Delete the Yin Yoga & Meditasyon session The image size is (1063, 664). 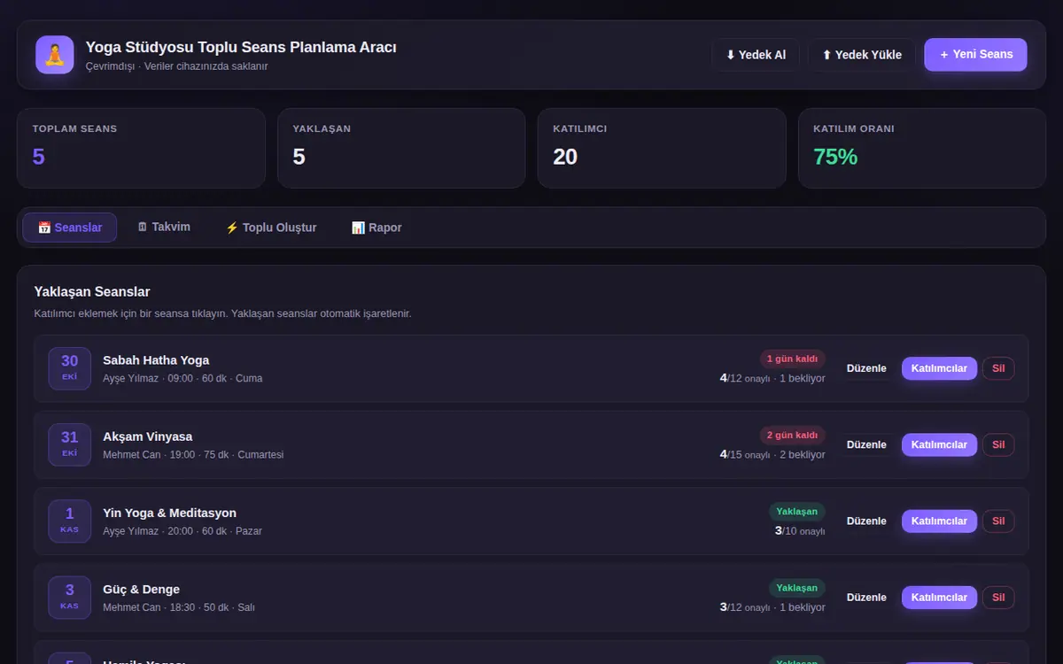click(998, 521)
